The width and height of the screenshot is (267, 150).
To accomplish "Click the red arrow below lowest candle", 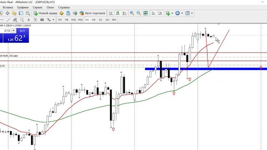I will click(x=113, y=129).
